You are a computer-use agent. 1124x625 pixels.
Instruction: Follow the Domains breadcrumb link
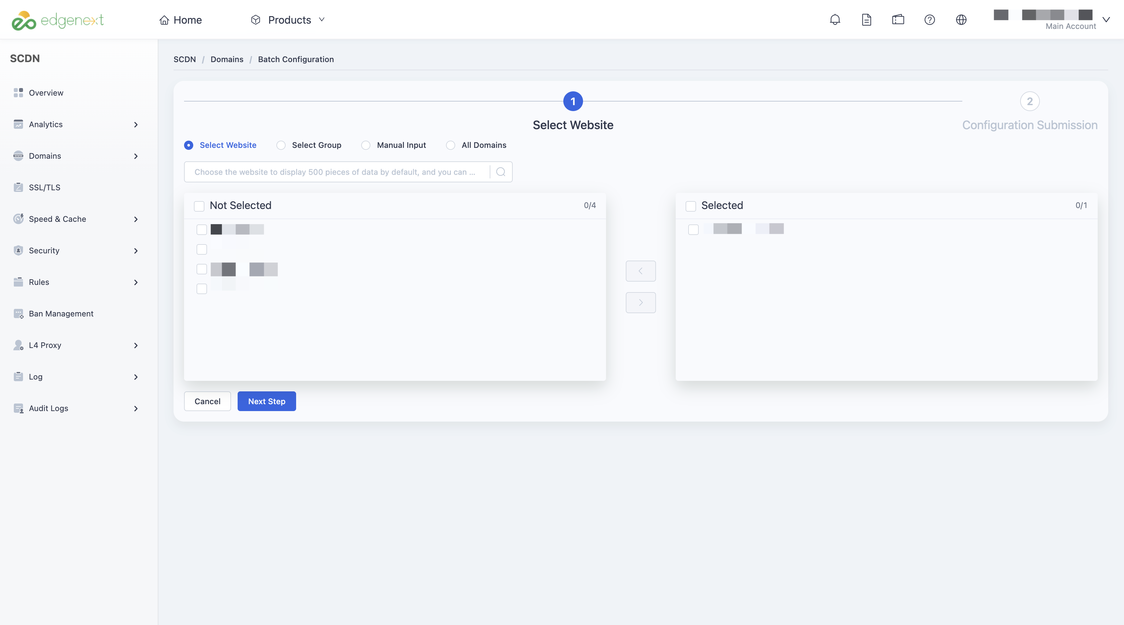[227, 59]
